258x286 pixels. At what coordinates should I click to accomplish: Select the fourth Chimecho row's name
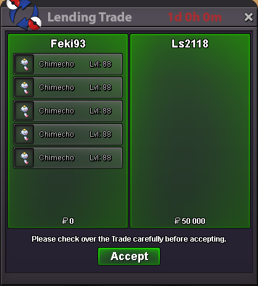(57, 134)
